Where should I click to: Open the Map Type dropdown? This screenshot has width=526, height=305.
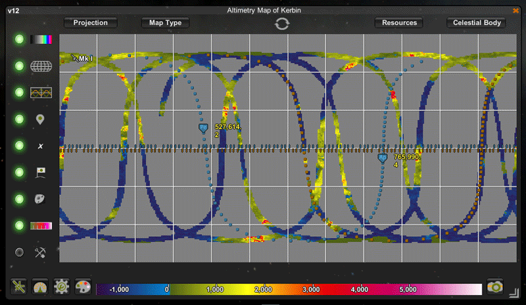click(166, 23)
